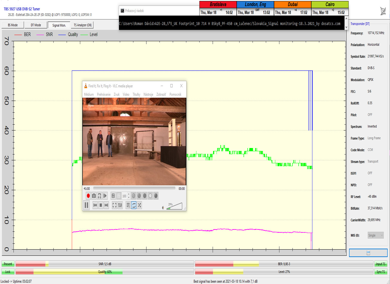Switch to the TS Analyzer (OK) tab
Image resolution: width=390 pixels, height=284 pixels.
[x=83, y=25]
